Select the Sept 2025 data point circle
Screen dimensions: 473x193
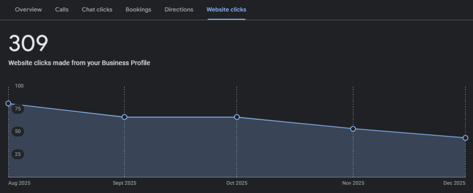click(x=124, y=117)
